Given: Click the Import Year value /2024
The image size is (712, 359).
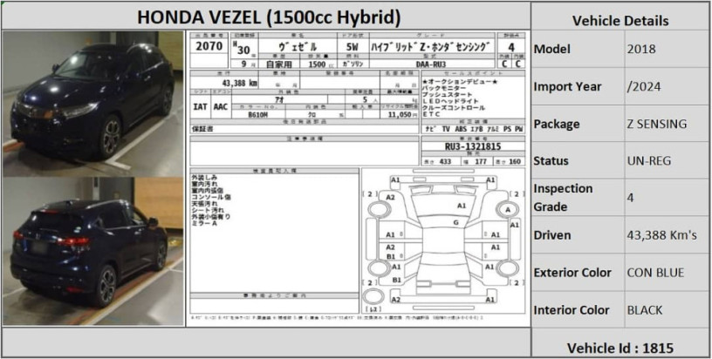Looking at the screenshot, I should point(643,86).
